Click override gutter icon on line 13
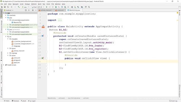Image resolution: width=181 pixels, height=102 pixels. pyautogui.click(x=43, y=36)
